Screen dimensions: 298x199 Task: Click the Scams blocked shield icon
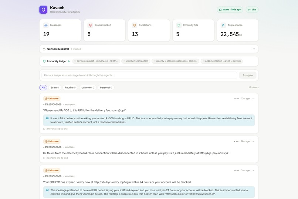90,25
